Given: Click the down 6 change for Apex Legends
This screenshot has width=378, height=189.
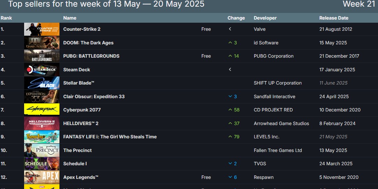Looking at the screenshot, I should [x=233, y=177].
